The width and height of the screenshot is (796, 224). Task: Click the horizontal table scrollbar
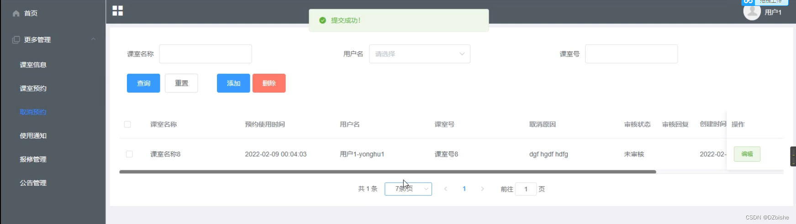[388, 172]
